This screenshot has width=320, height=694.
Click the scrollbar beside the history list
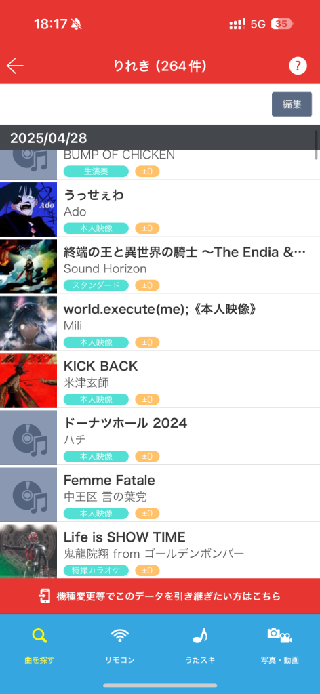point(316,144)
